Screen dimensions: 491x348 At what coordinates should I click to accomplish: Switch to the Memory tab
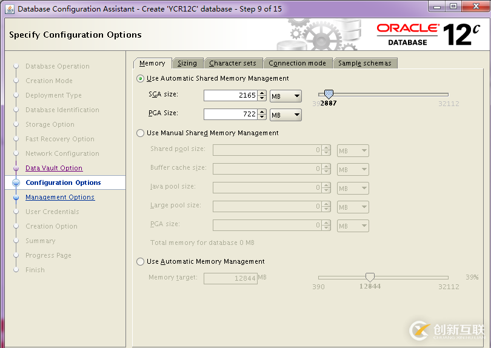coord(153,63)
